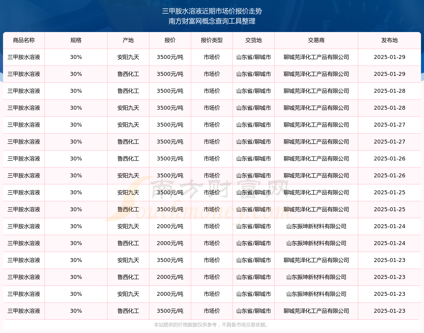Click date 2025-01-23 in 安阳九天 3500元/吨 row

click(x=389, y=260)
